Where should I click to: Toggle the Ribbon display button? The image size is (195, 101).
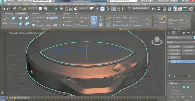pos(175,9)
